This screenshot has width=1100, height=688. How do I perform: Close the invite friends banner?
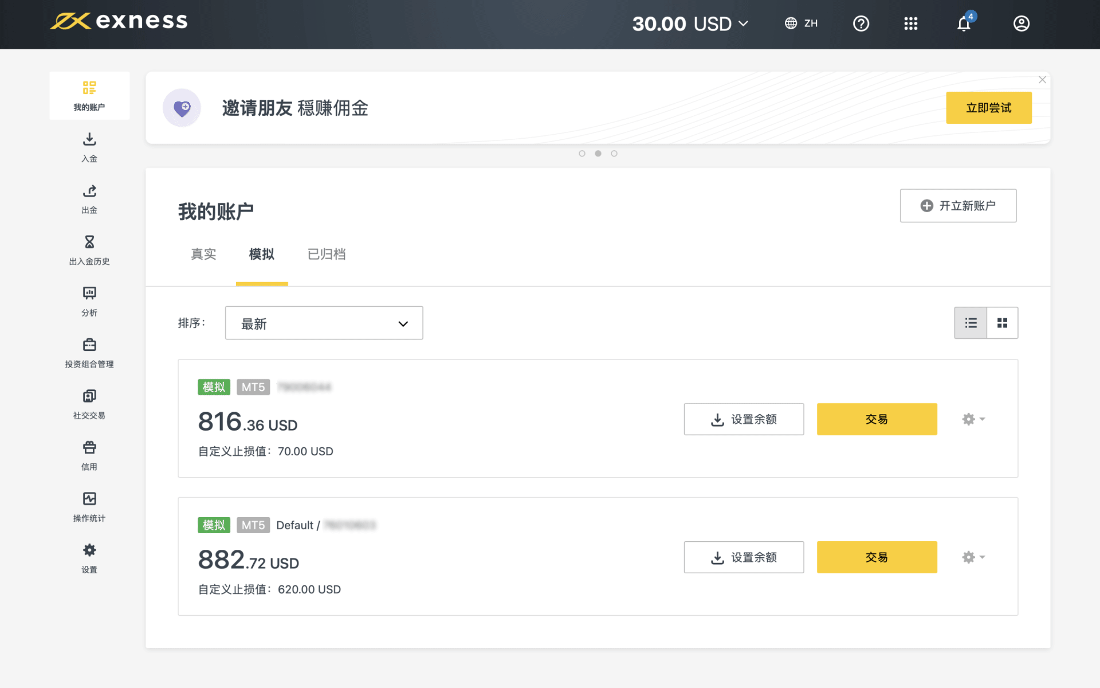[x=1042, y=80]
